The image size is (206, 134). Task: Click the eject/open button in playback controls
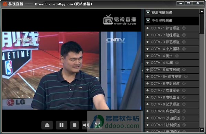(47, 125)
